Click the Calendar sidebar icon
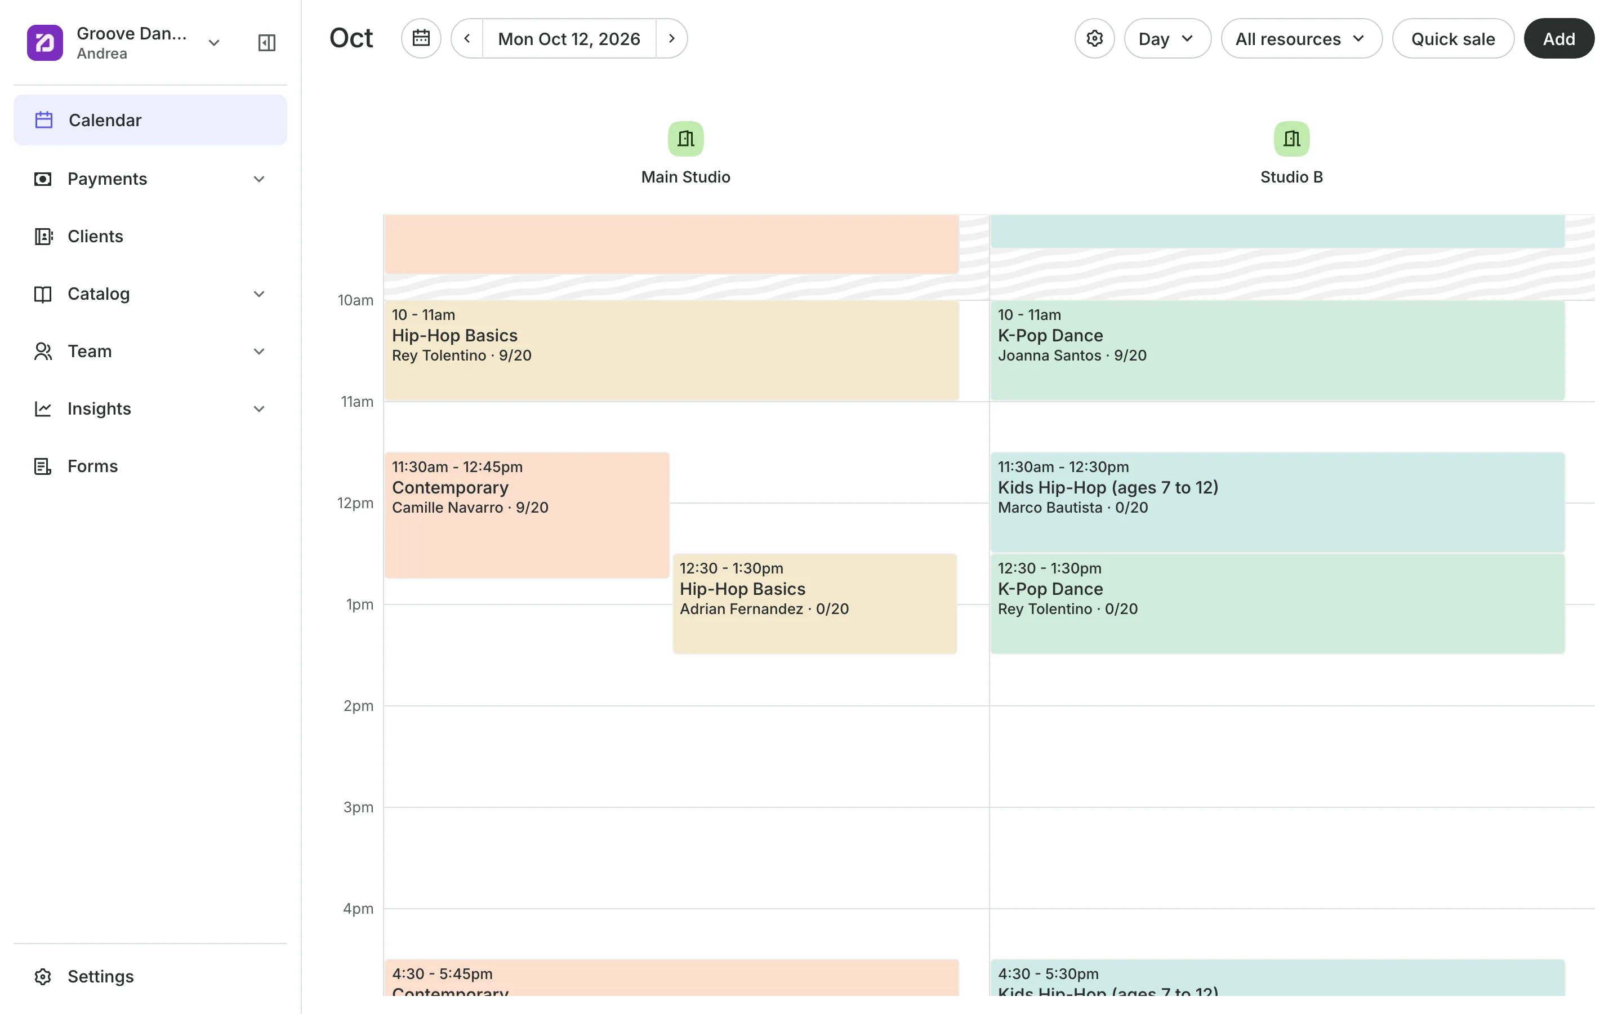The width and height of the screenshot is (1622, 1014). 44,120
